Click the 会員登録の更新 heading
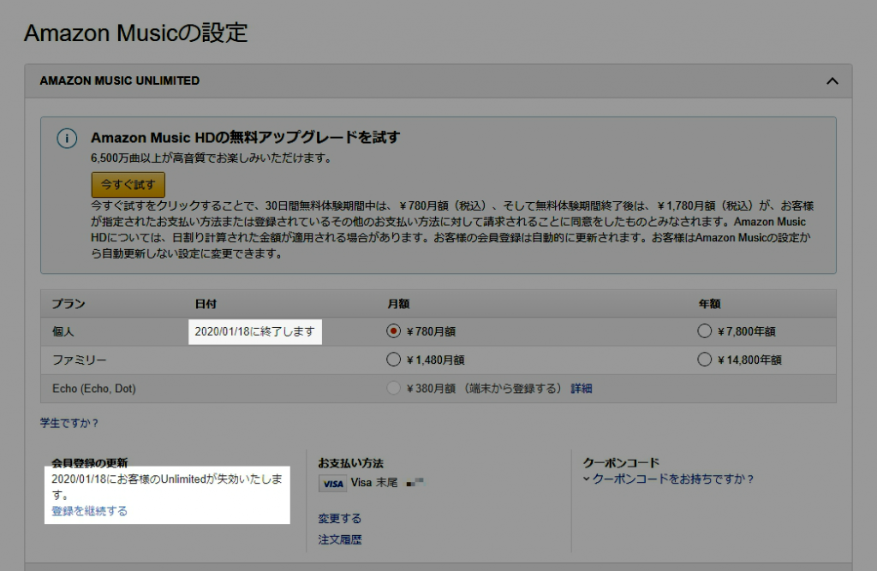The height and width of the screenshot is (571, 877). tap(89, 462)
